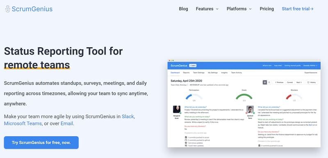This screenshot has width=328, height=158.
Task: Click Getting started guide in dashboard header
Action: coord(292,66)
